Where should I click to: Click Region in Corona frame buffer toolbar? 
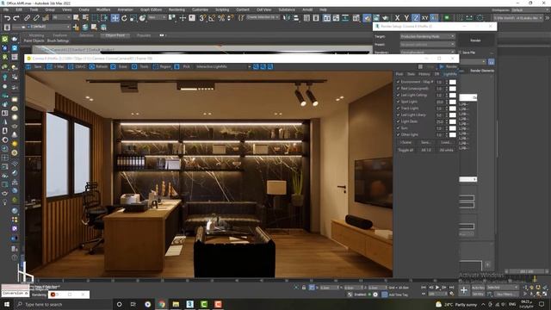[x=162, y=67]
